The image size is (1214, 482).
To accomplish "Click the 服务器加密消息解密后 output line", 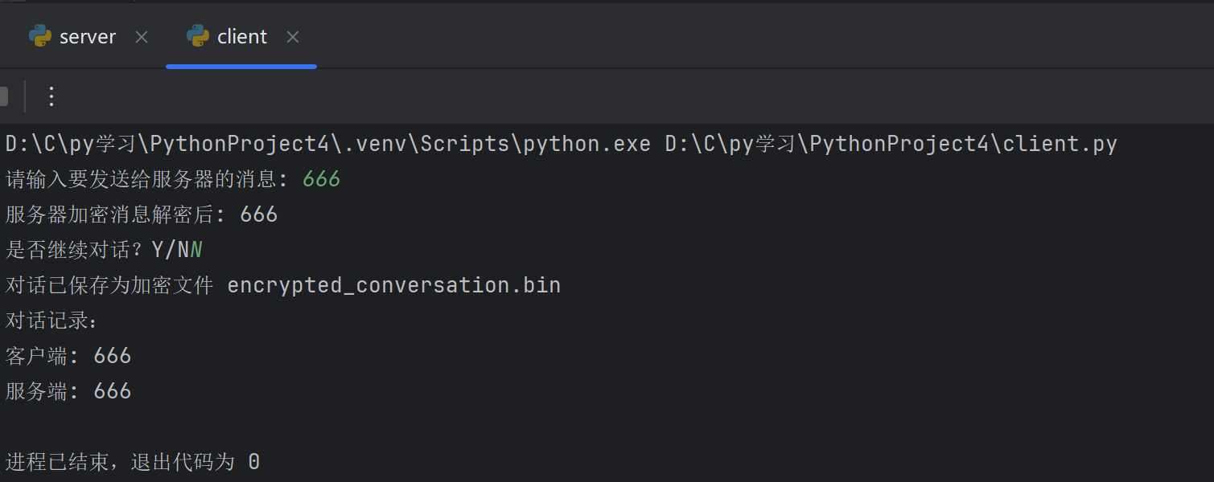I will click(141, 214).
